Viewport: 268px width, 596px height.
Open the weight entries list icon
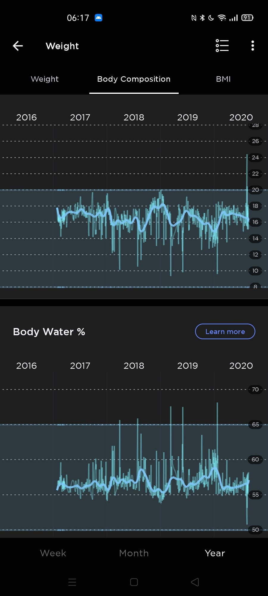click(222, 46)
